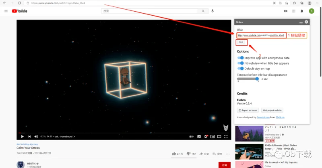Open the Smashicons link

click(x=263, y=117)
